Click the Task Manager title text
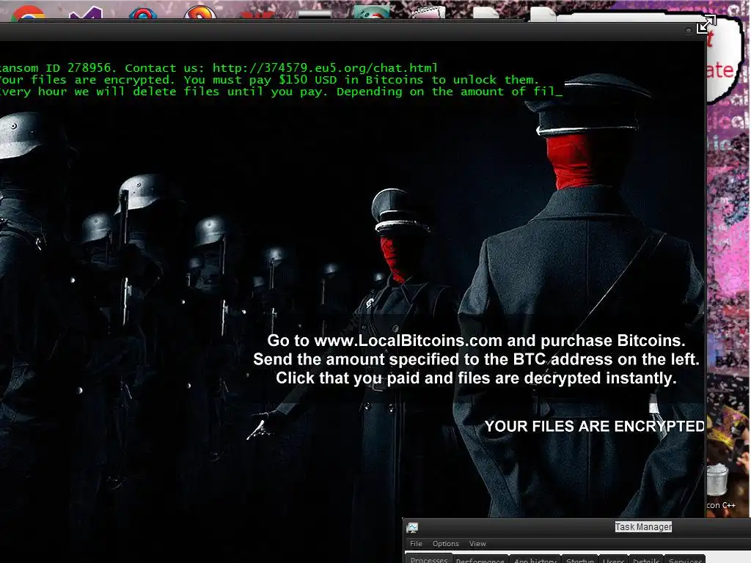 pos(643,526)
